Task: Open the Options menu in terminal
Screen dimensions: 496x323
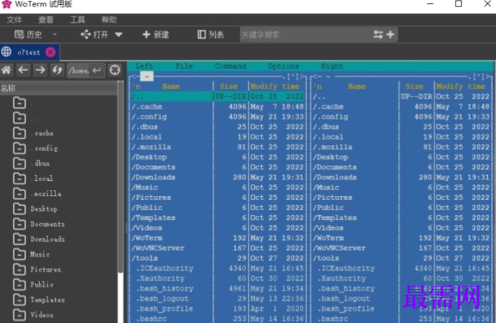Action: (x=283, y=66)
